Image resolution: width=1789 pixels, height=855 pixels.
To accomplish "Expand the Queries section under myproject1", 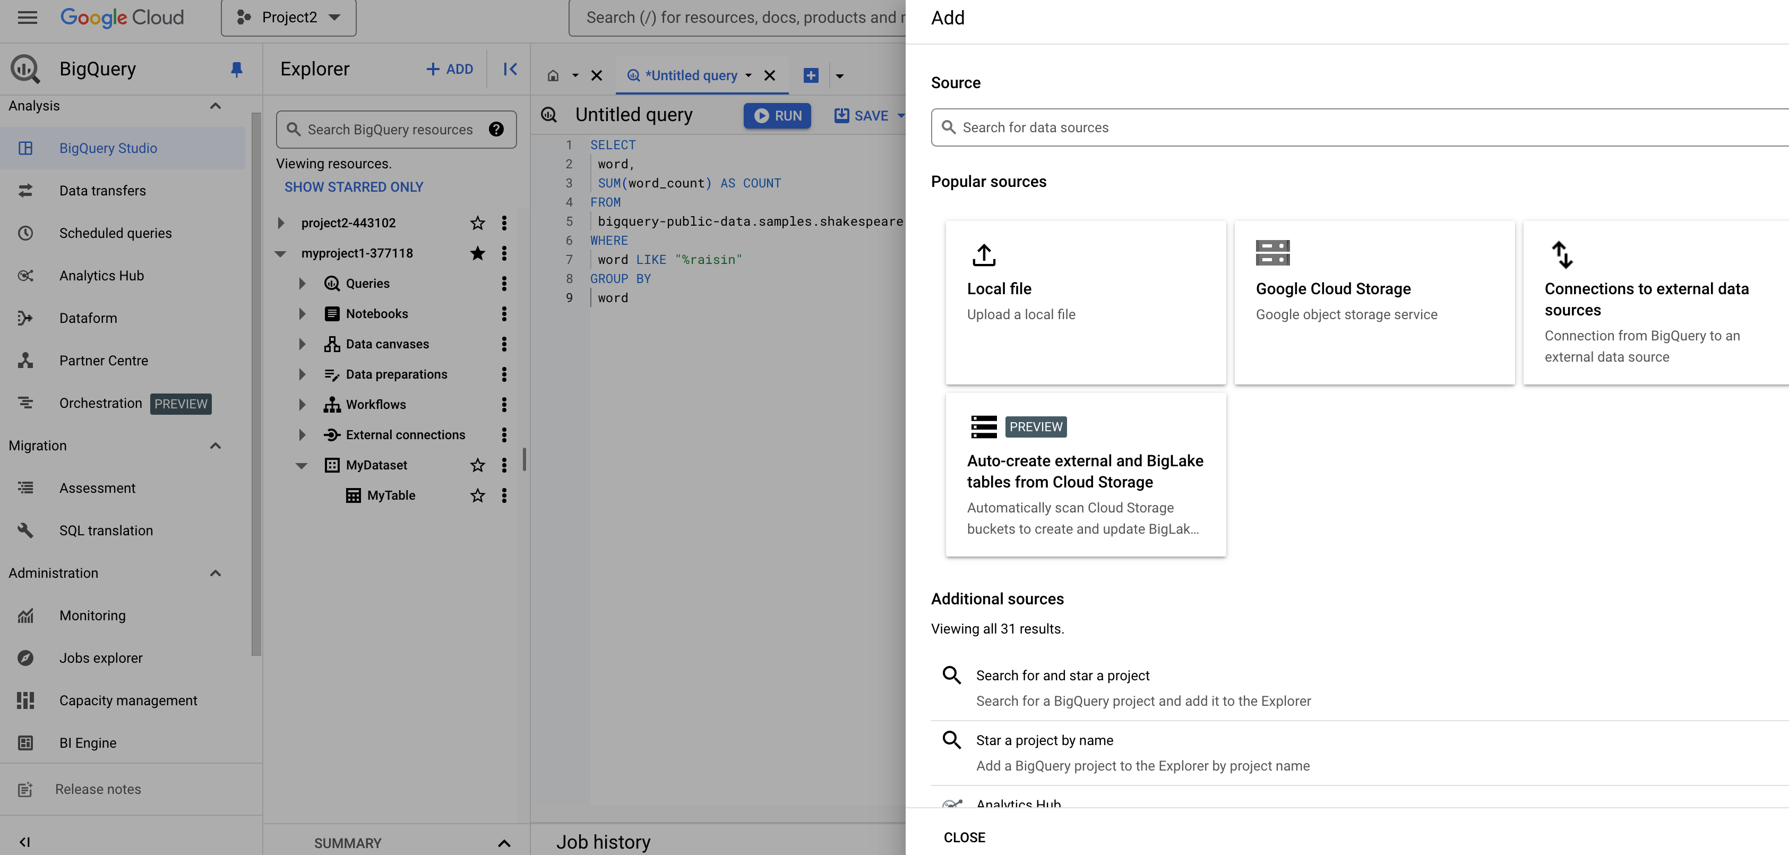I will tap(301, 283).
